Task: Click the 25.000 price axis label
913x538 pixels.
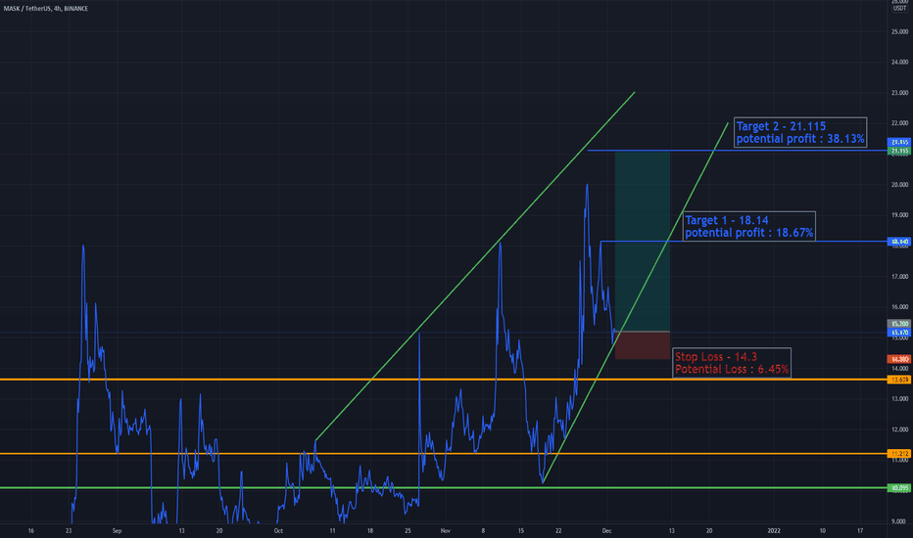Action: click(x=899, y=31)
